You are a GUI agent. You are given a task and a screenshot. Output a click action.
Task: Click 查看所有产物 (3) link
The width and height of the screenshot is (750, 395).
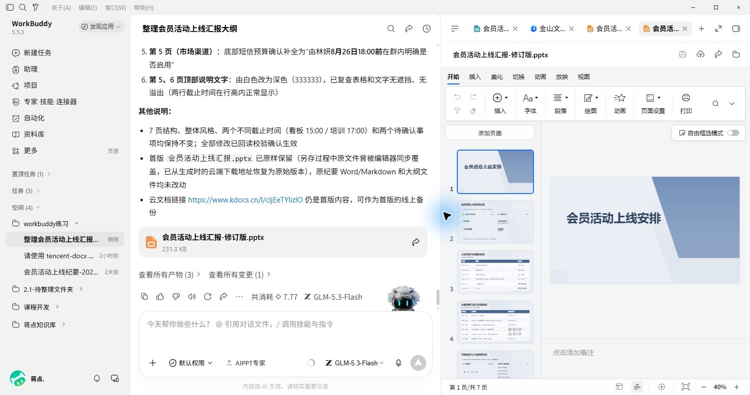click(x=170, y=275)
